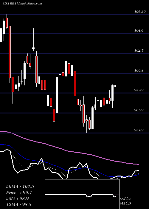Click the 50MA : 101.5 readout

(x=20, y=187)
